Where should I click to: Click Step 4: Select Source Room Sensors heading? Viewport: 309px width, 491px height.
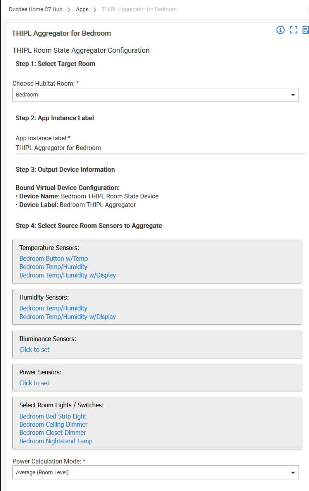[89, 226]
